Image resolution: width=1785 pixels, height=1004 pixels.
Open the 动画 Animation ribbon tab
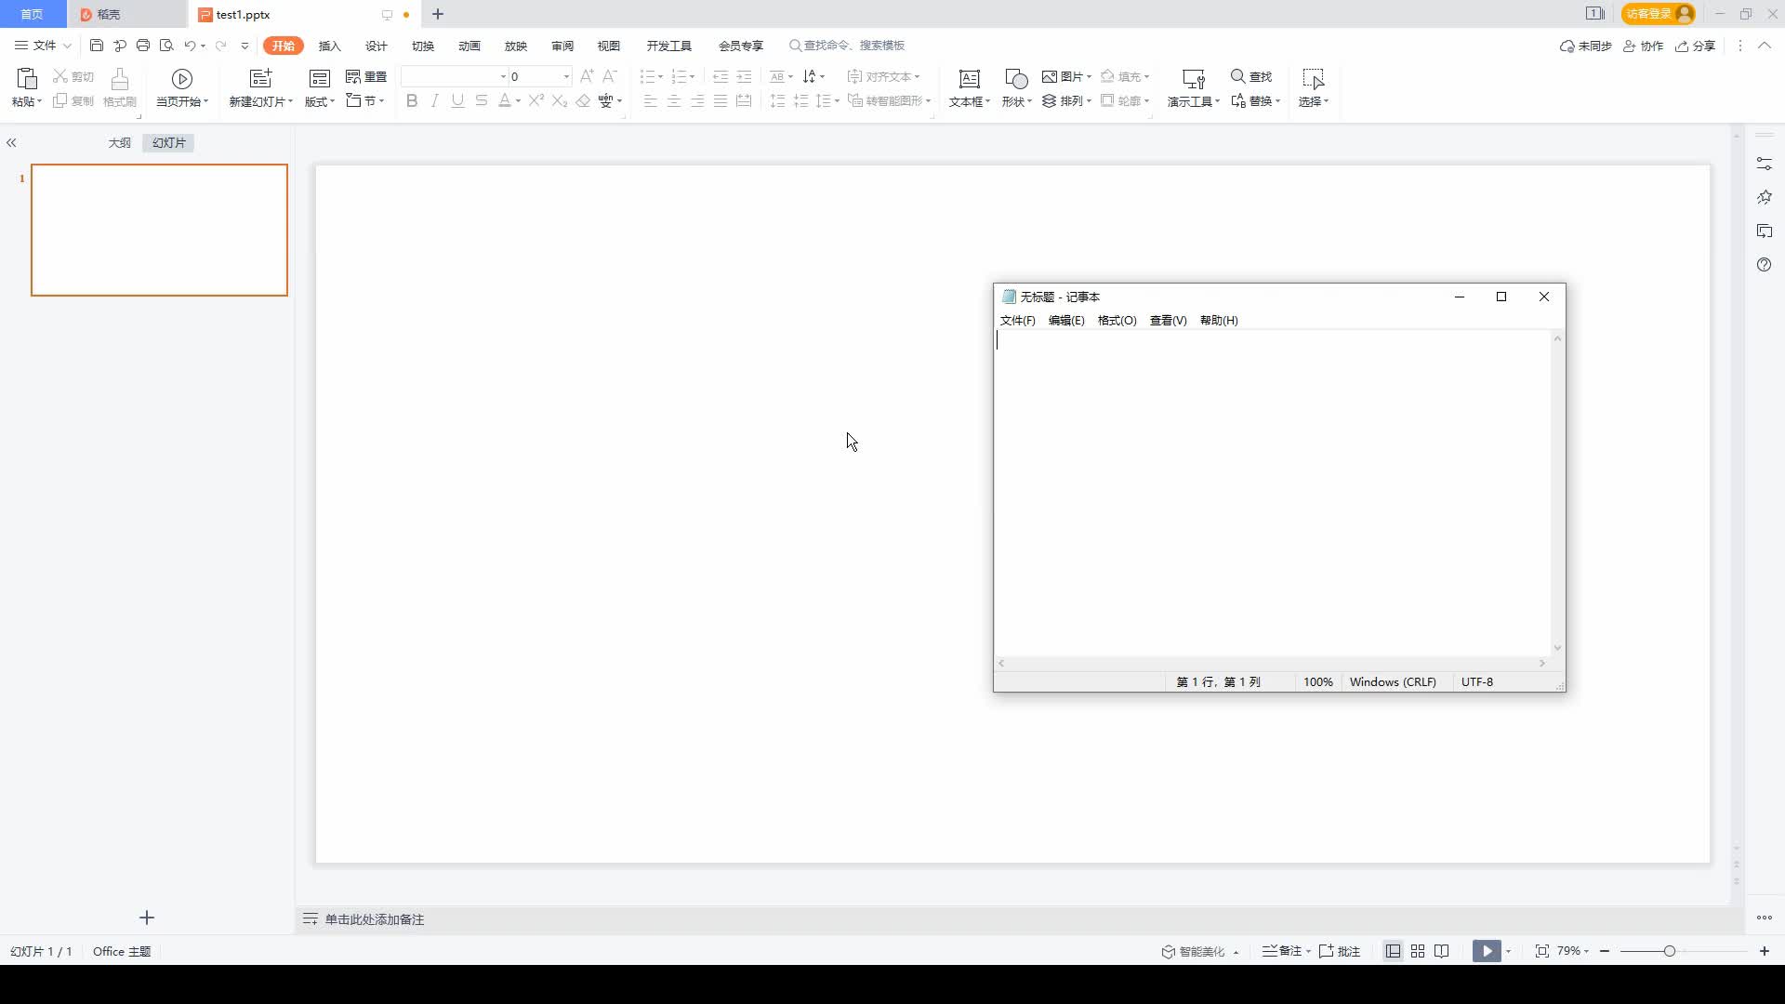coord(469,46)
